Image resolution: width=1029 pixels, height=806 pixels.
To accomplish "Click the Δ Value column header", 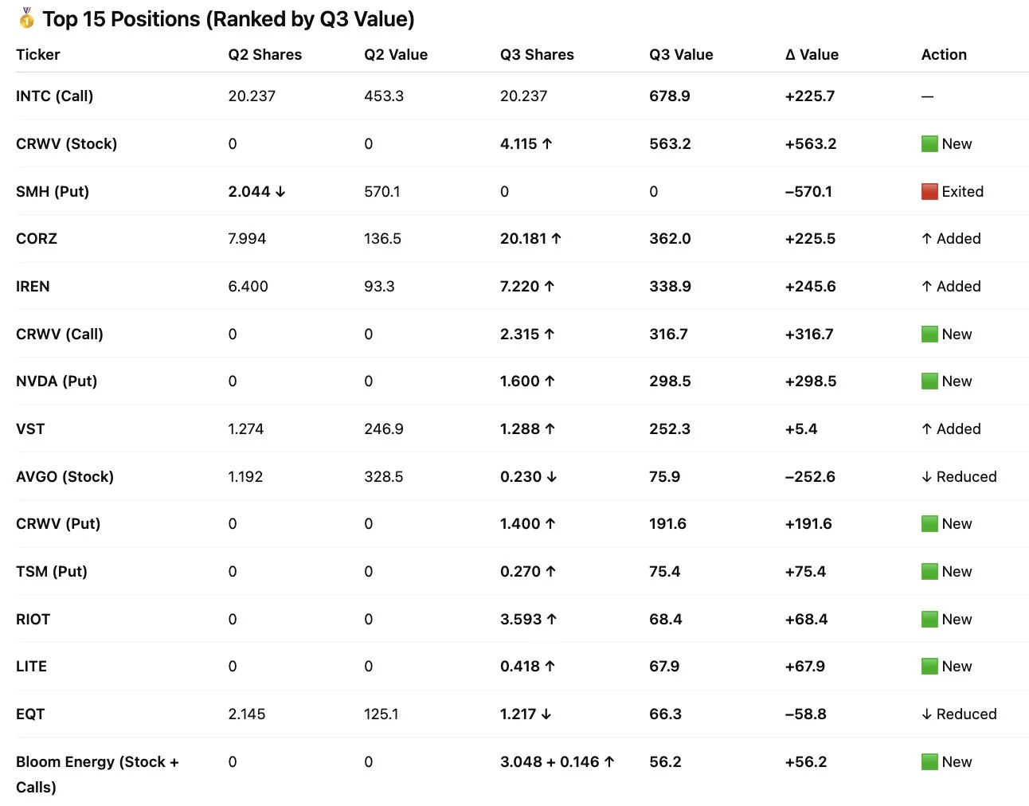I will [811, 54].
